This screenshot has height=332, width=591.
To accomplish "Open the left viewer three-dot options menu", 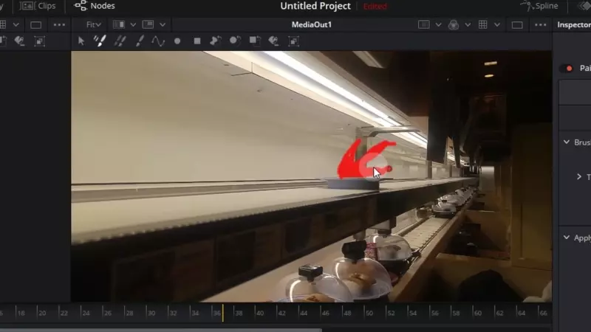I will 59,25.
